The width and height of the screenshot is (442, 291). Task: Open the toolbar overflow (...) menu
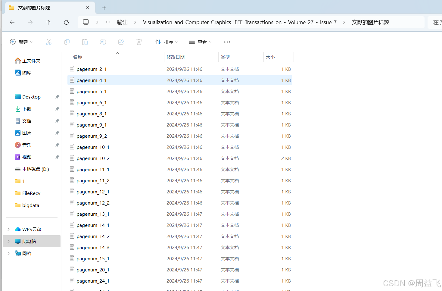coord(227,42)
